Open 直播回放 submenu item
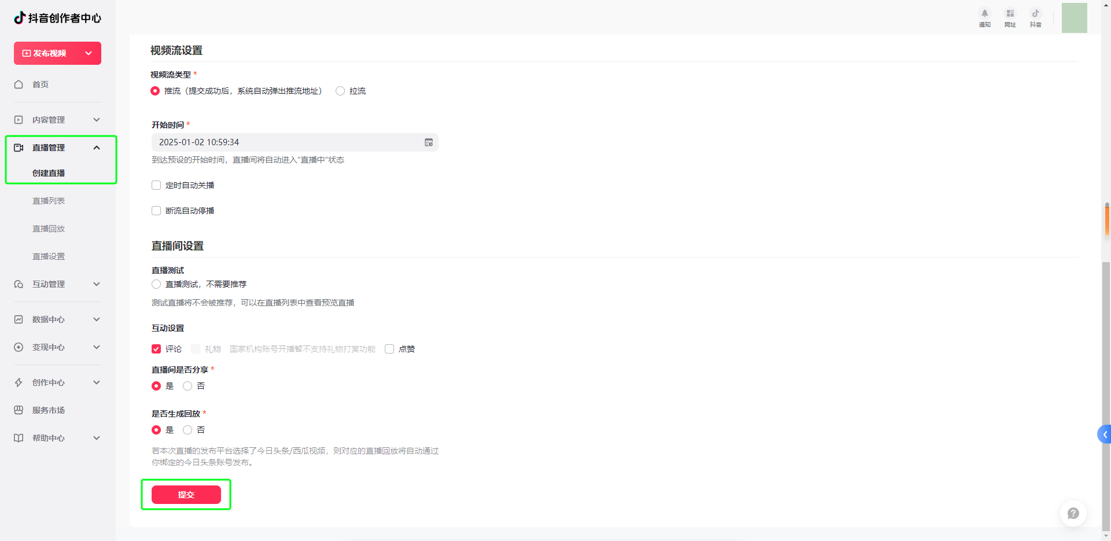This screenshot has height=541, width=1111. (49, 229)
